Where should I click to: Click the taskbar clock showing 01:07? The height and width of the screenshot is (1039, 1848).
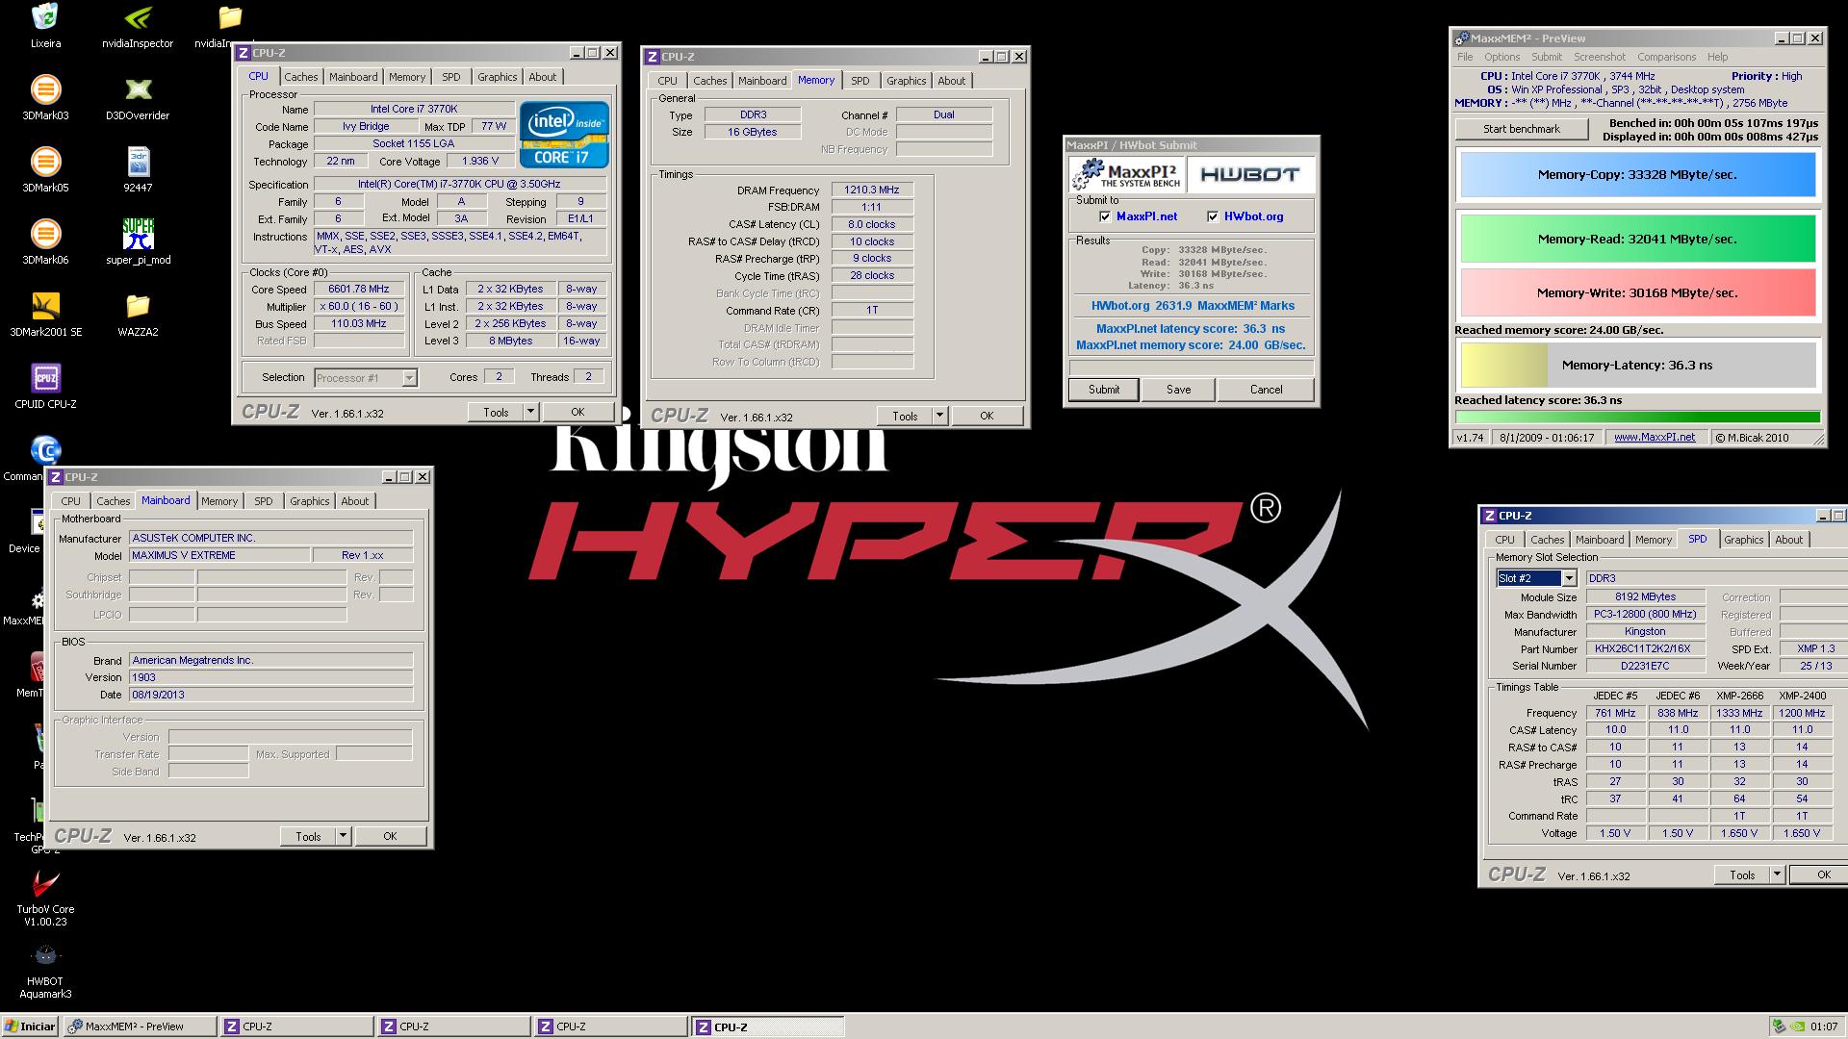coord(1823,1026)
